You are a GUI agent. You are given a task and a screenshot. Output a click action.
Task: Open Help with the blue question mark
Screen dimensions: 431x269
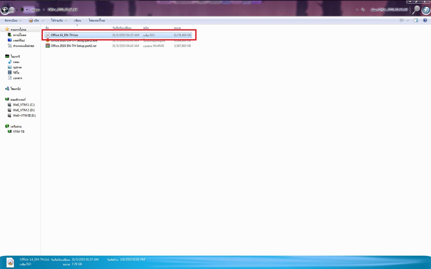[x=425, y=21]
